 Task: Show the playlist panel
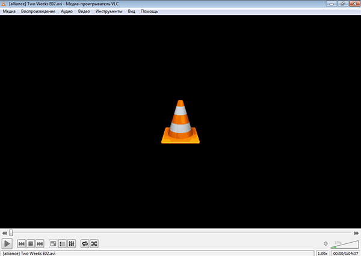coord(63,243)
